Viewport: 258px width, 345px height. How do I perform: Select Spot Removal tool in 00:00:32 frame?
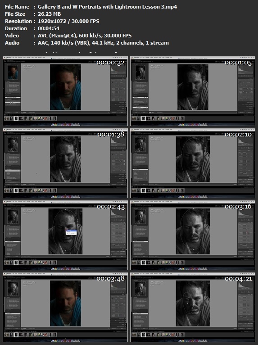click(114, 76)
